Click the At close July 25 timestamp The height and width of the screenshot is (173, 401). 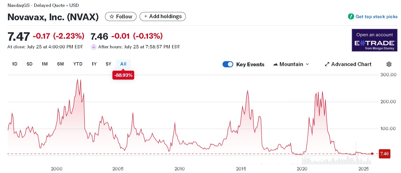point(45,47)
